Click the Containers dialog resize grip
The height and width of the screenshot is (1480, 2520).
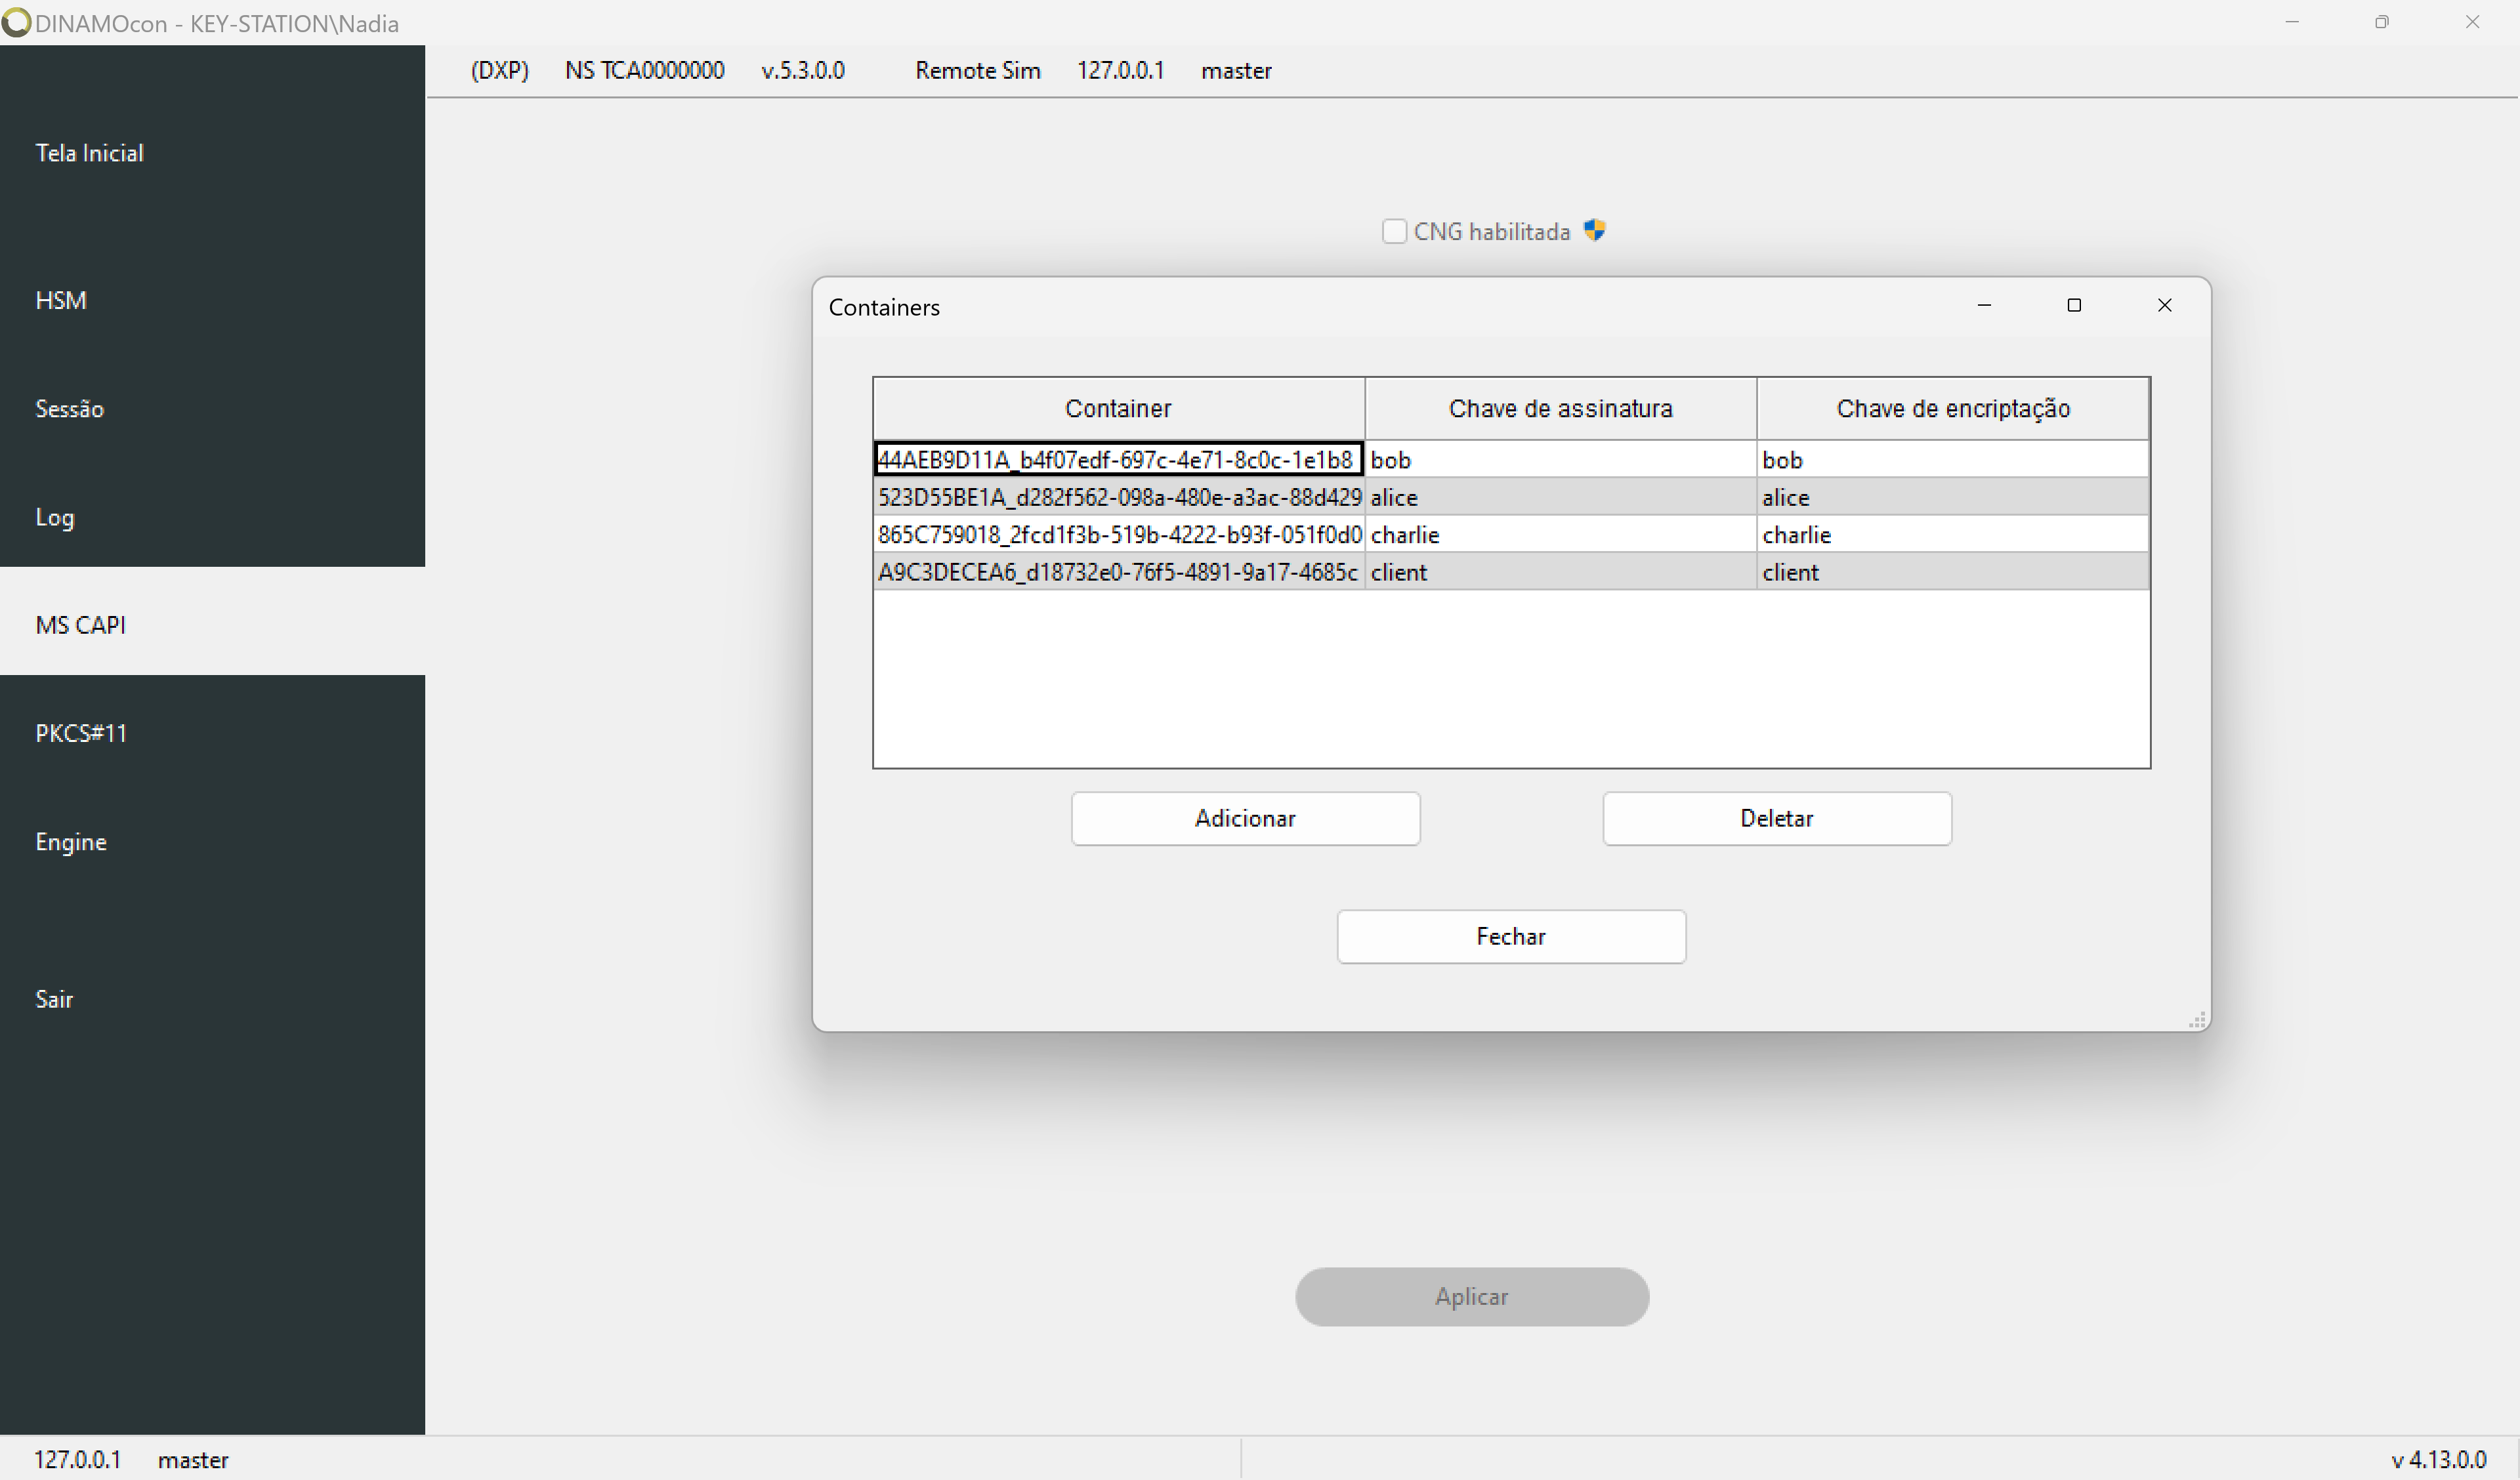[2197, 1019]
